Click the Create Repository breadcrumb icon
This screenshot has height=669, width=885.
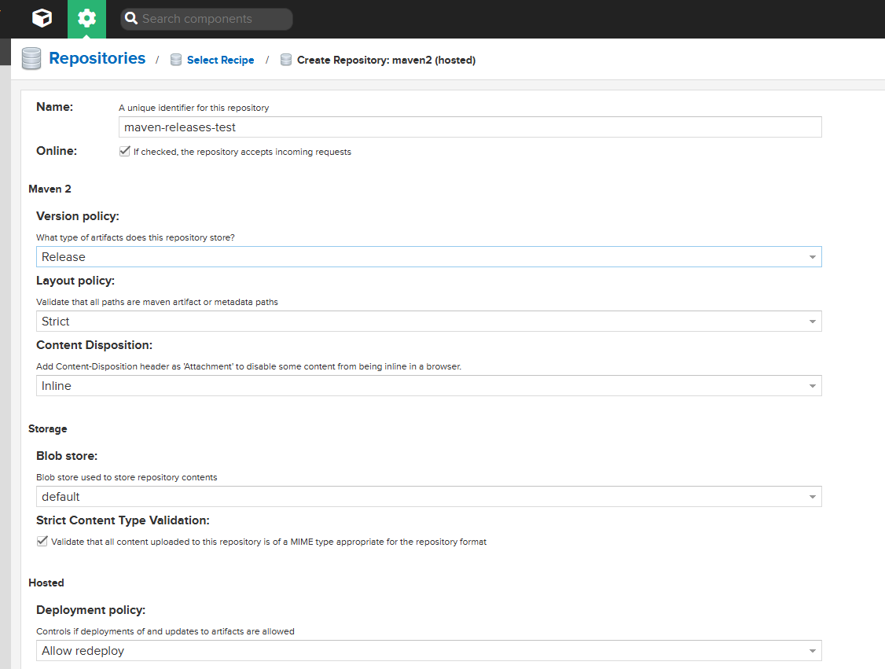coord(286,60)
